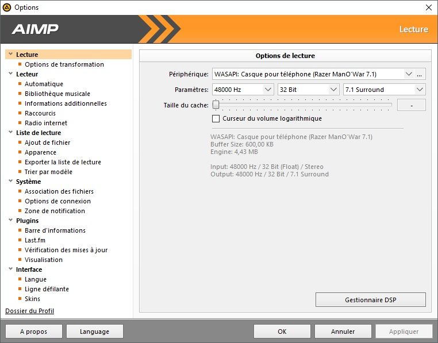Click the OK button

pos(282,332)
